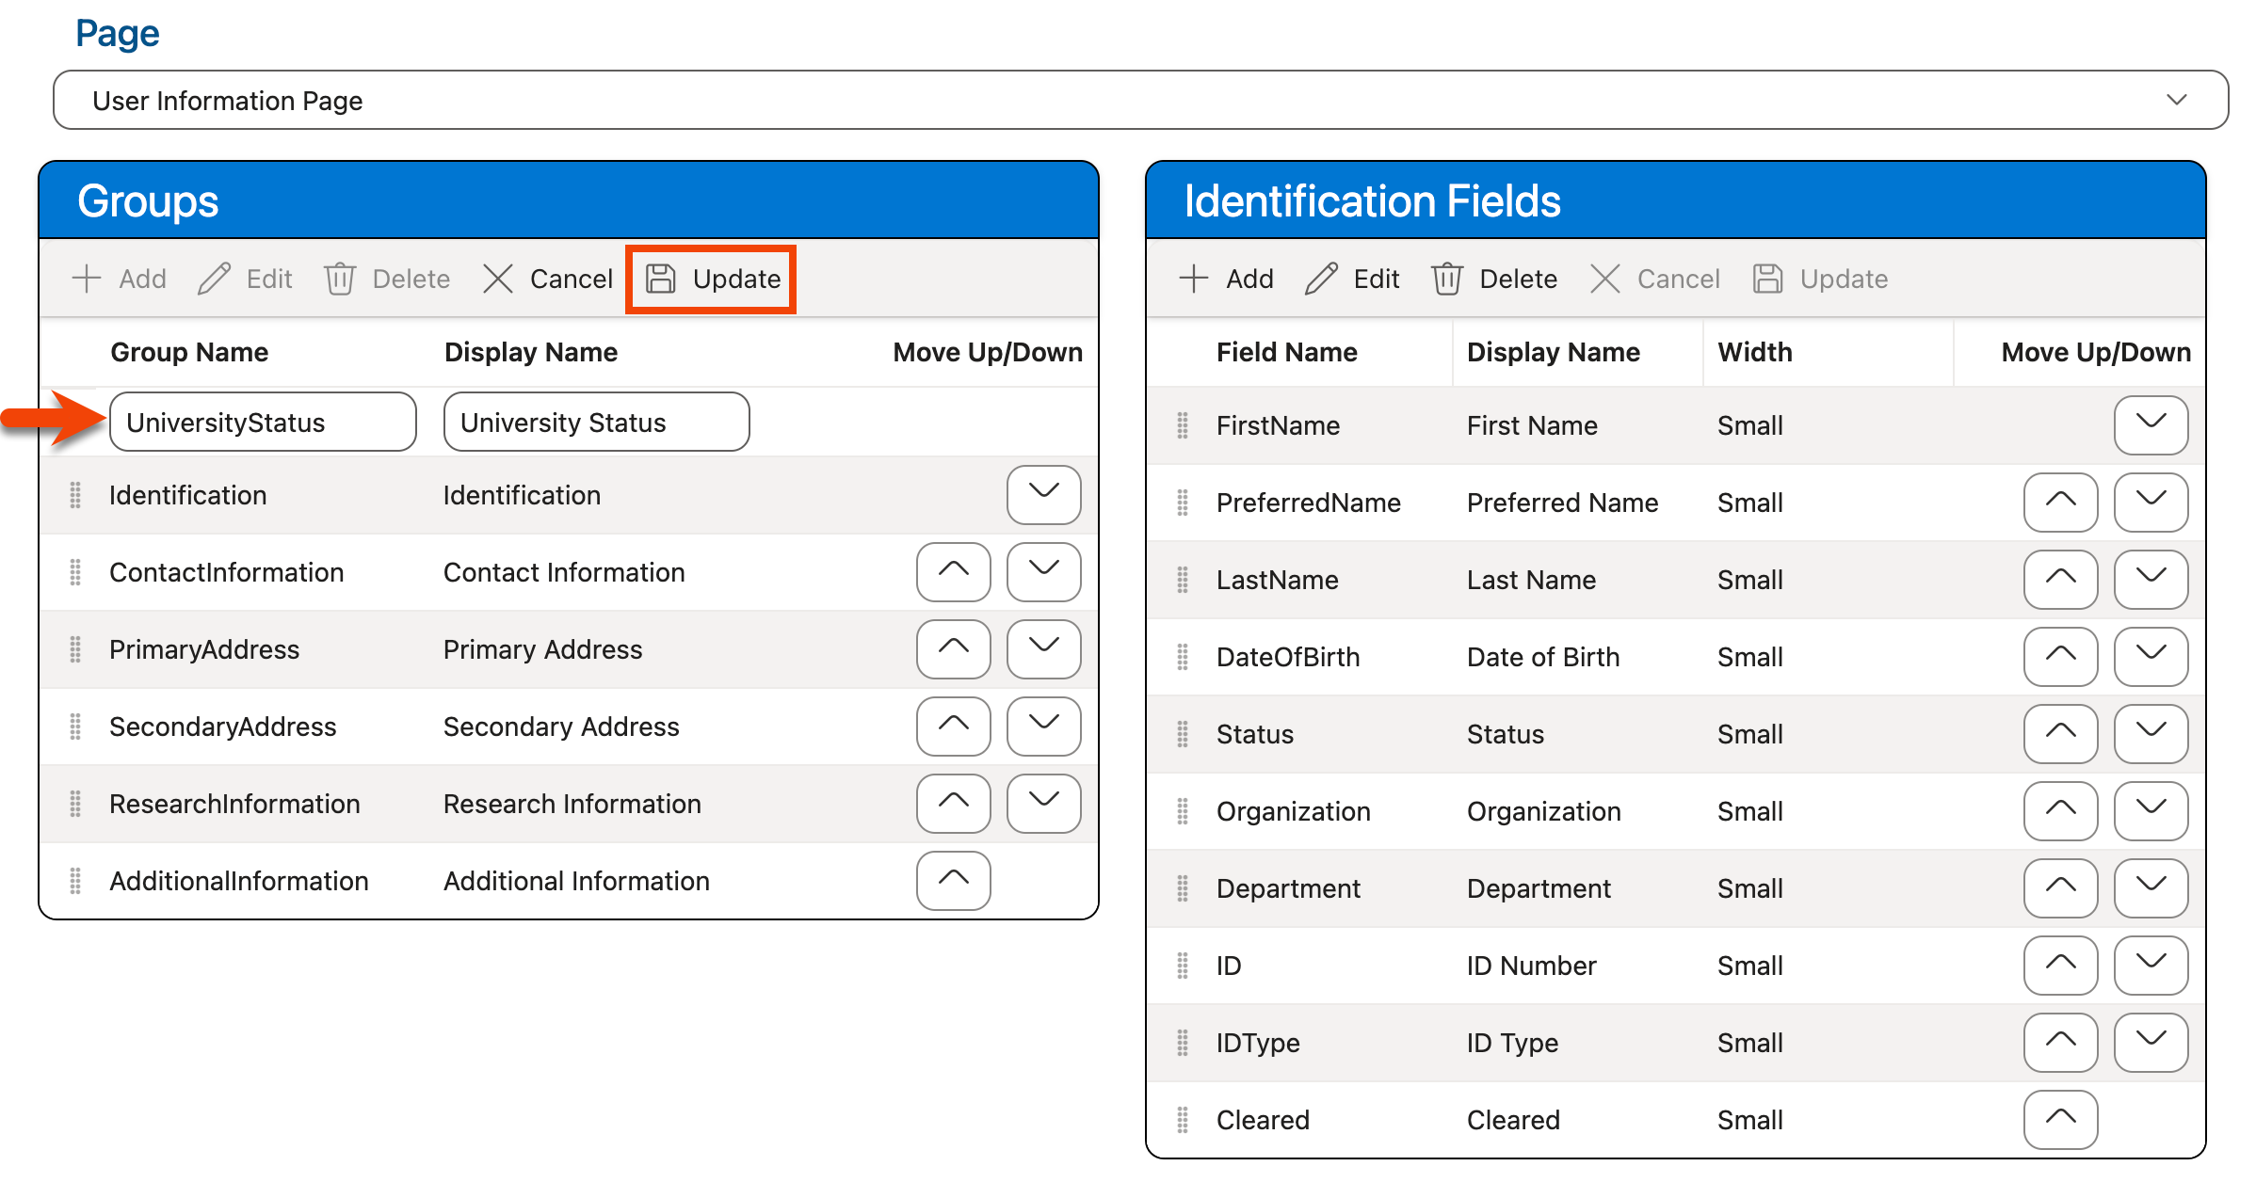Screen dimensions: 2256x1182
Task: Click the UniversityStatus group name input field
Action: [263, 422]
